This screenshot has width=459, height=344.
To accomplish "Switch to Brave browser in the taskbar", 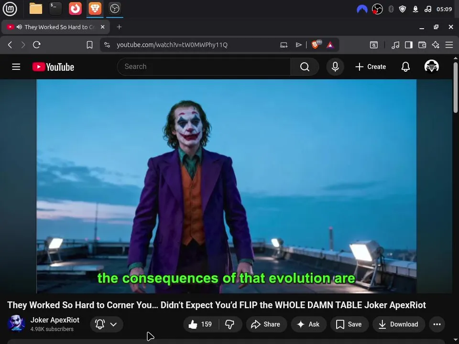I will pos(95,9).
